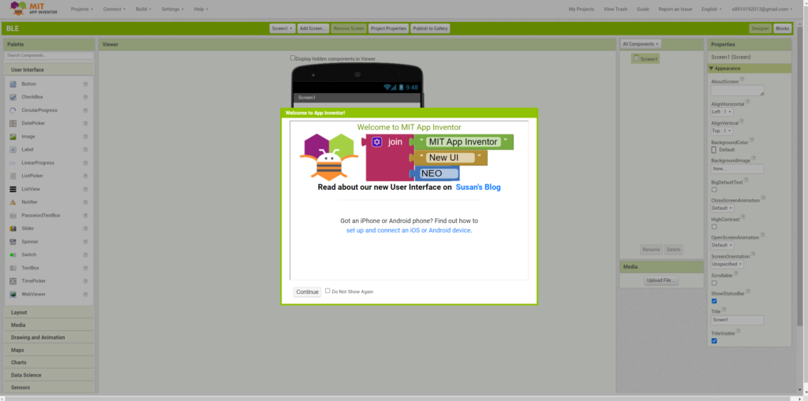Click the Title property text field

(x=738, y=320)
